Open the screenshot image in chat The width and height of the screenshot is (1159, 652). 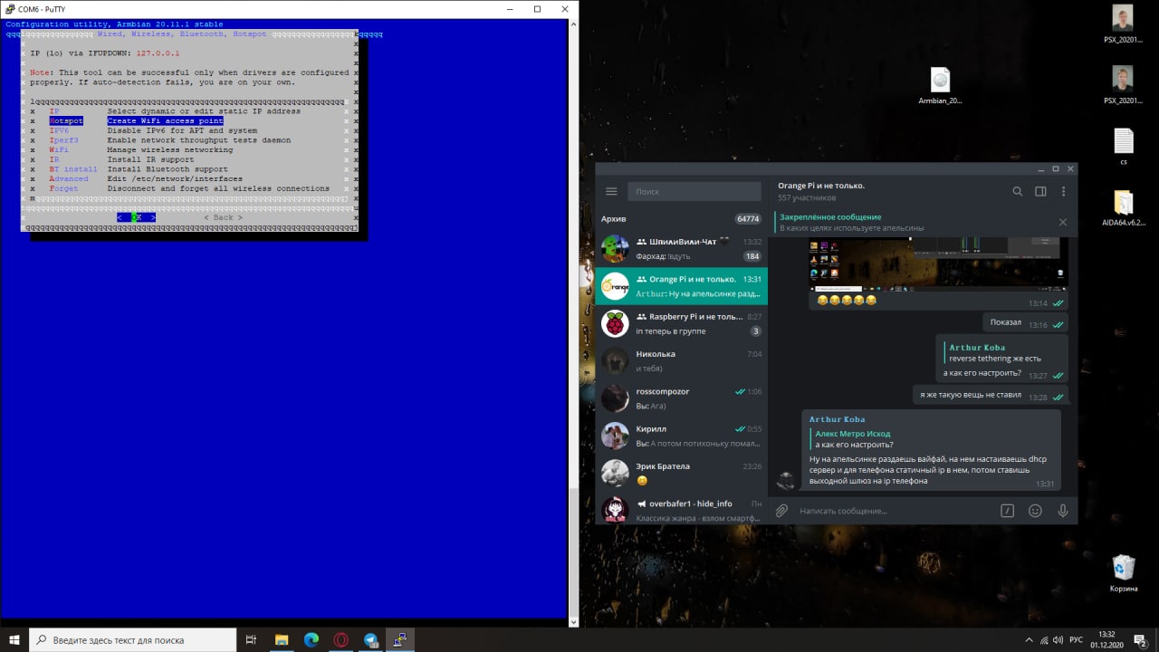click(938, 264)
